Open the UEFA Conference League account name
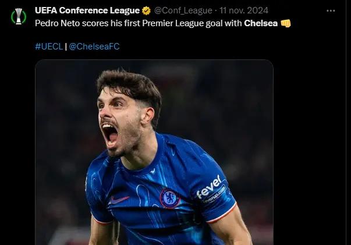Screen dimensions: 351x245 (x=87, y=10)
